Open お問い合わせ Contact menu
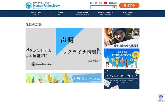165x103 pixels. [x=128, y=14]
